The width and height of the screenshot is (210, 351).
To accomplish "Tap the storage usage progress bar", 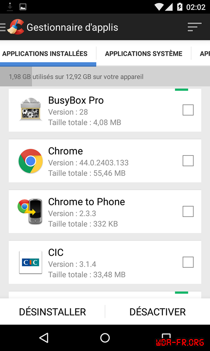I will pyautogui.click(x=105, y=77).
